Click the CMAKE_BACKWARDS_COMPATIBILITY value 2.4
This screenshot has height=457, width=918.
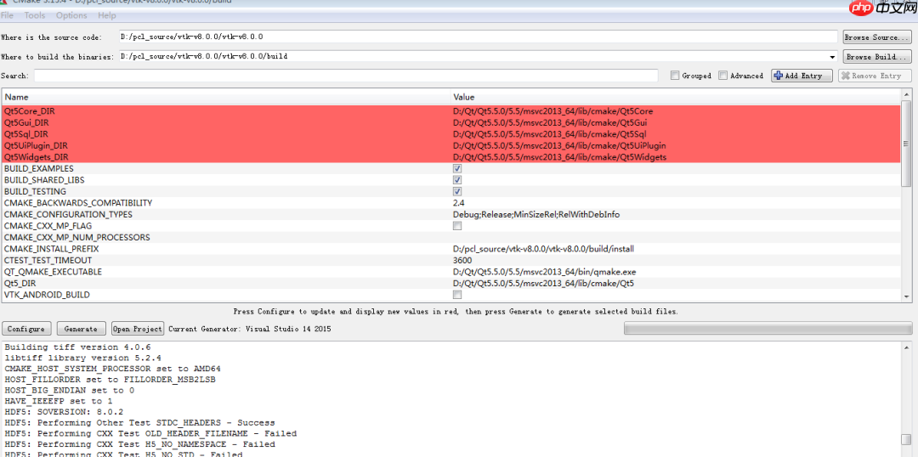tap(458, 203)
